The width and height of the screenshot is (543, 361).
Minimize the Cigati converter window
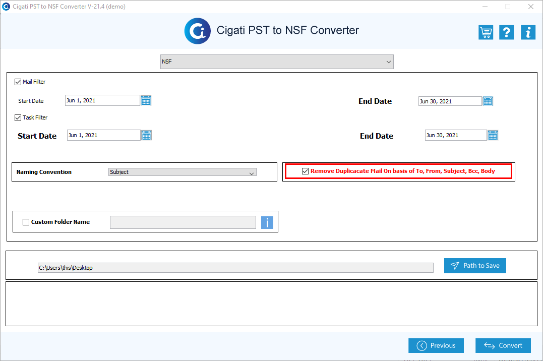(x=485, y=7)
